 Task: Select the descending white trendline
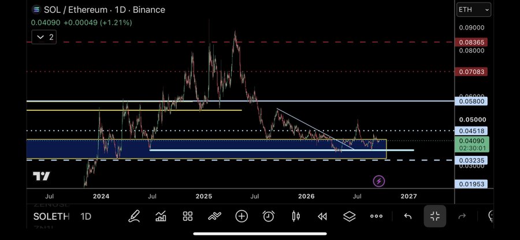click(x=315, y=129)
